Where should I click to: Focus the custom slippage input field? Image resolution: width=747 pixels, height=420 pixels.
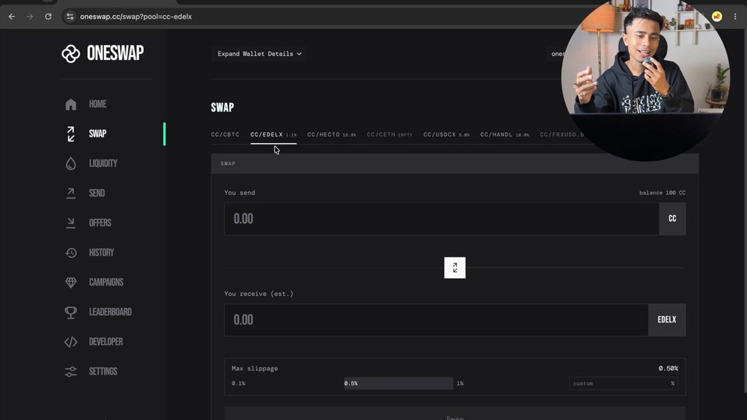pos(623,383)
